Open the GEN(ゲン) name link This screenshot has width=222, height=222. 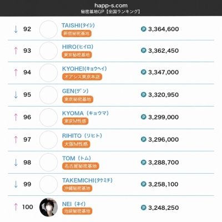coord(75,91)
